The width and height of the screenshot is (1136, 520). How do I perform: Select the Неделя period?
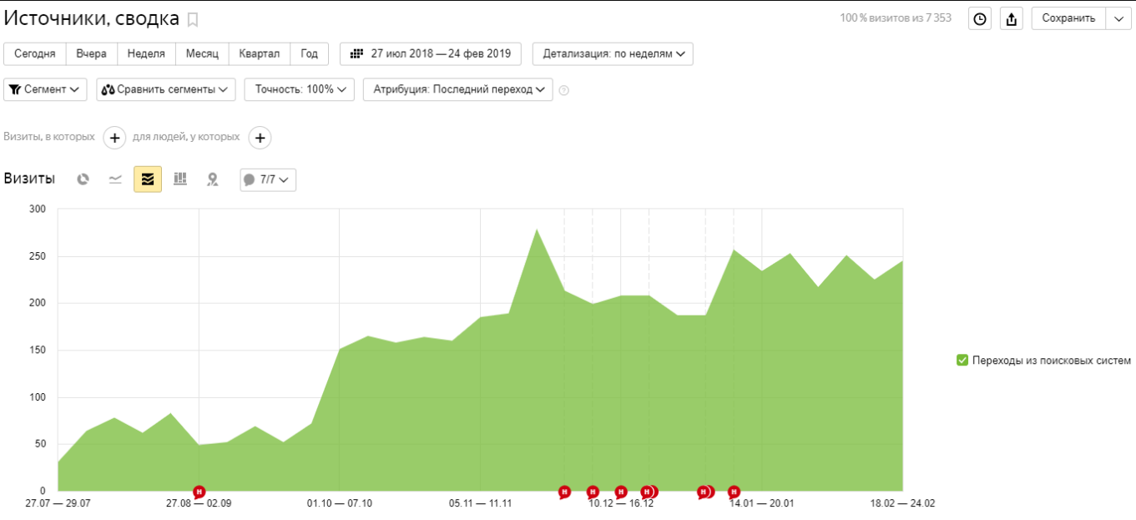(x=146, y=53)
